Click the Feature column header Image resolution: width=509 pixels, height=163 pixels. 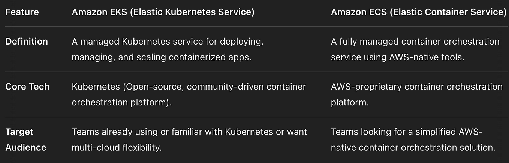point(22,12)
